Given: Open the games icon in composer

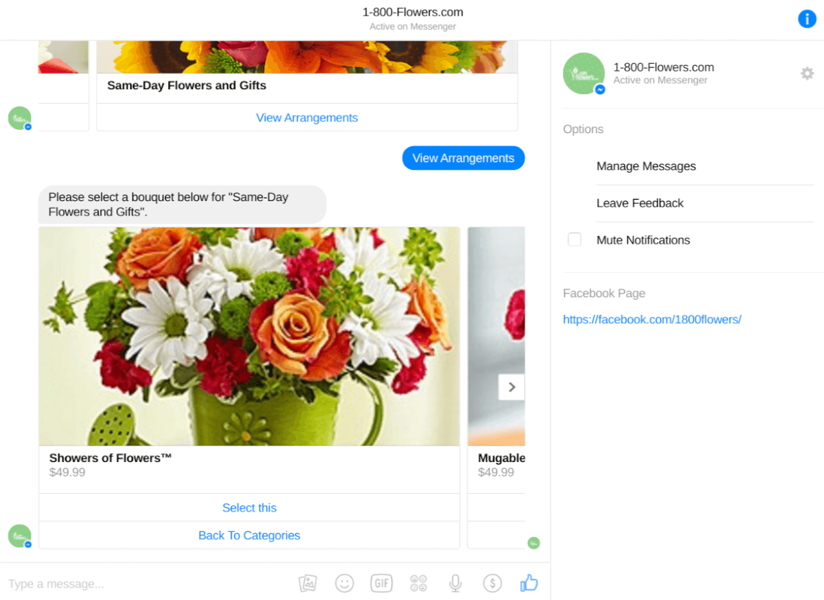Looking at the screenshot, I should (x=419, y=584).
